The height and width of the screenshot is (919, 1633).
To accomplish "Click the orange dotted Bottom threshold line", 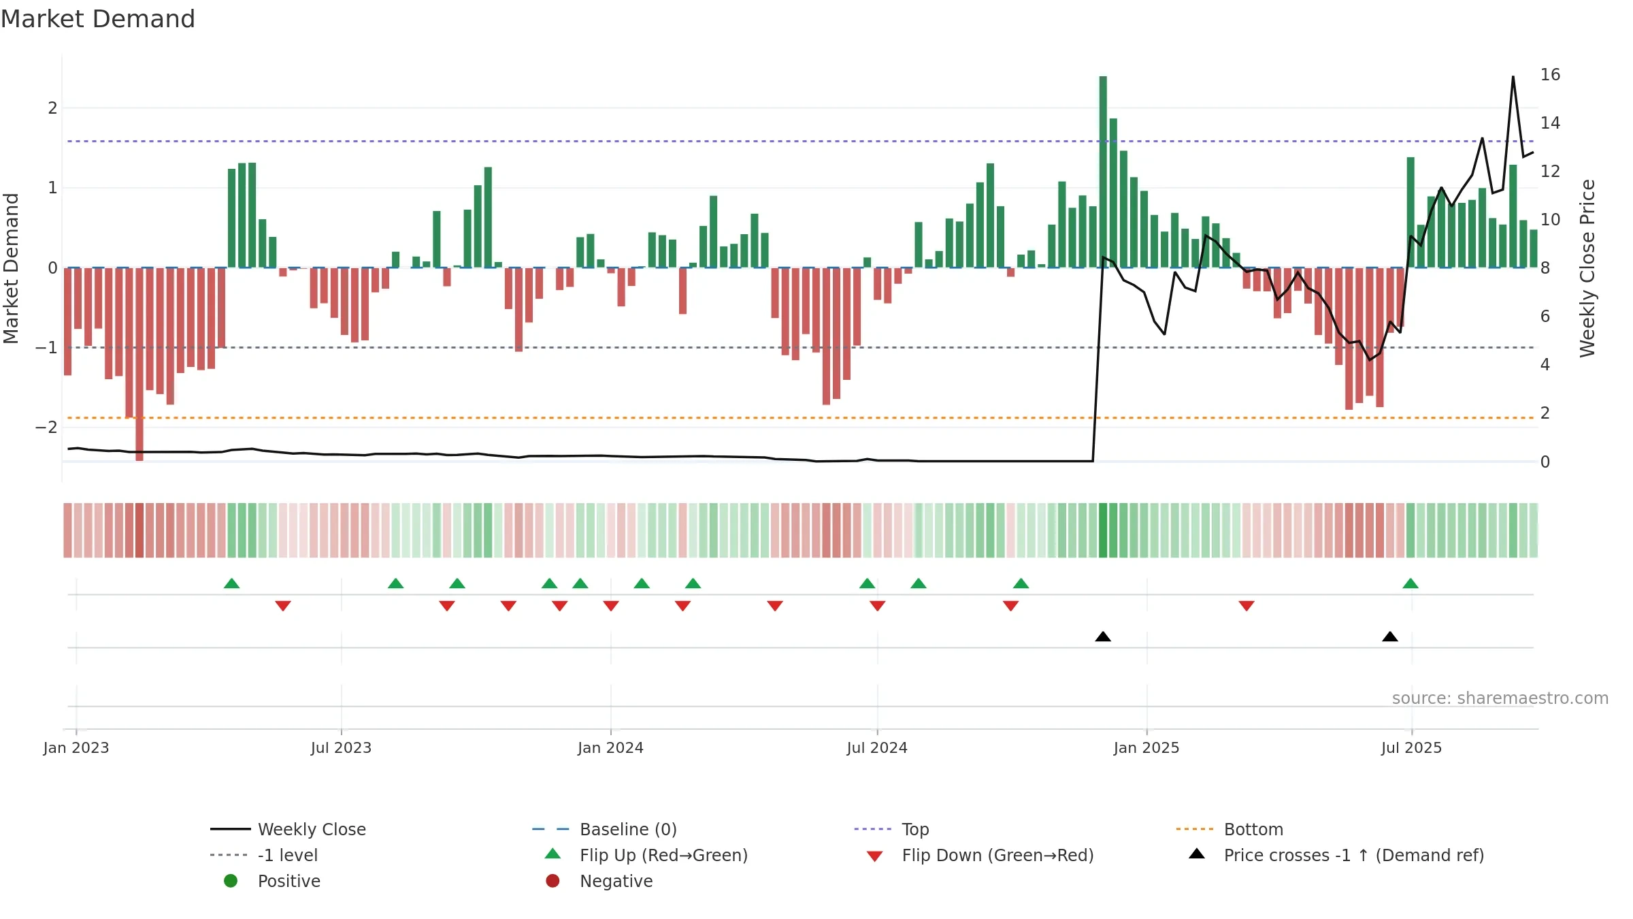I will (801, 418).
